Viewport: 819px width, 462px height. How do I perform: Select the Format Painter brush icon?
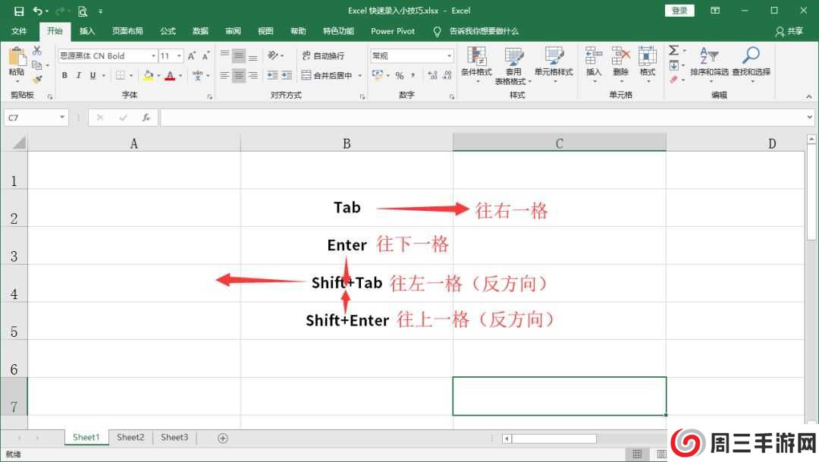coord(37,79)
